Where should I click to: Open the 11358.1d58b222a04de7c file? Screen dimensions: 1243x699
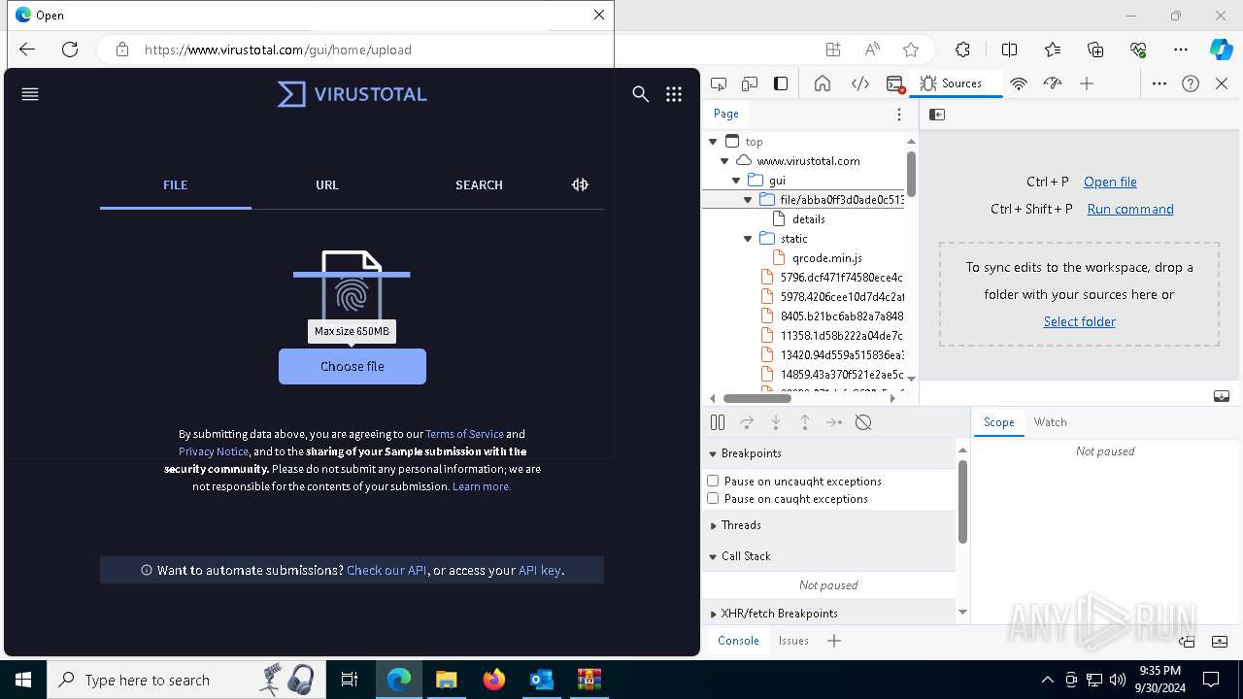tap(841, 336)
